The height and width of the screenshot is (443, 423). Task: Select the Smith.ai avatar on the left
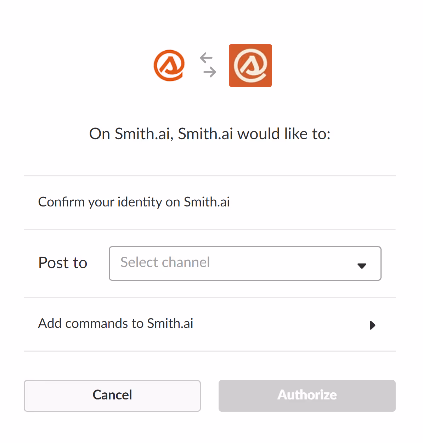[169, 66]
